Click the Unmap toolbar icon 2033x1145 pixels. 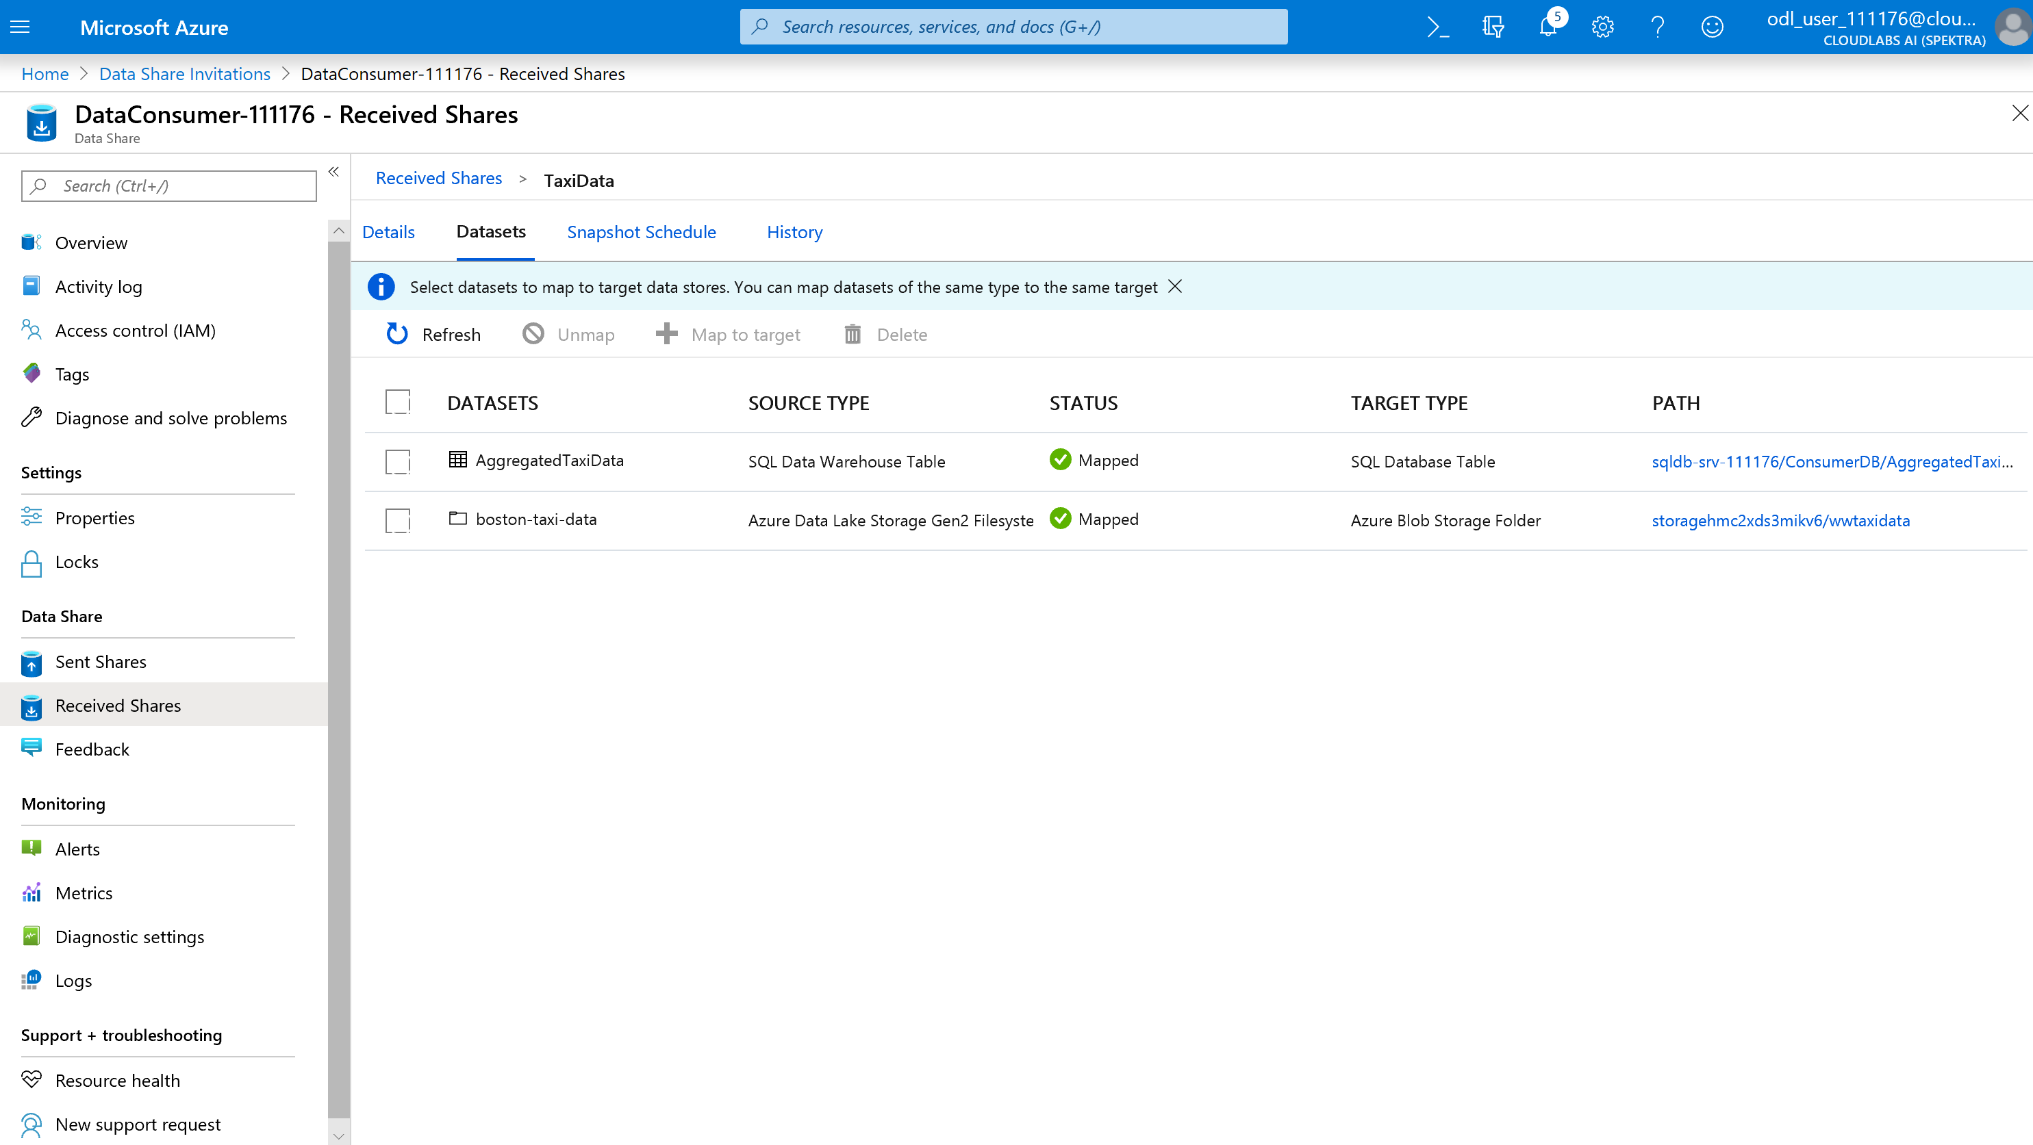(533, 335)
